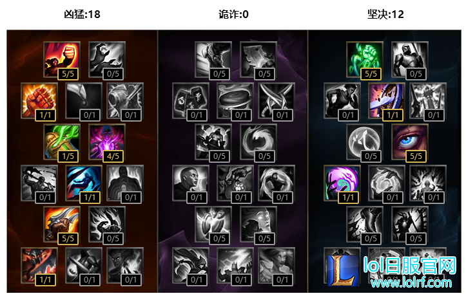The height and width of the screenshot is (296, 466).
Task: Click the red helmeted warrior mastery 1/1
Action: [x=39, y=266]
